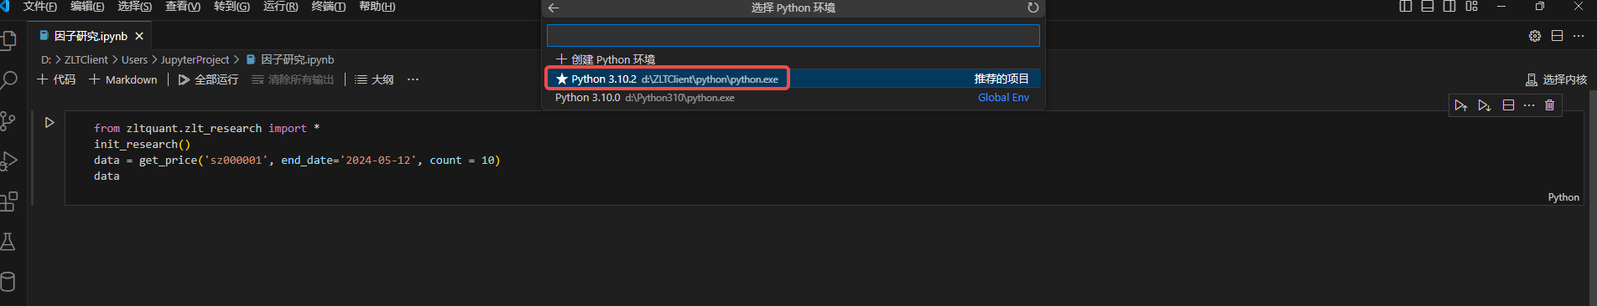Viewport: 1597px width, 306px height.
Task: Toggle the secondary side bar layout icon
Action: point(1449,7)
